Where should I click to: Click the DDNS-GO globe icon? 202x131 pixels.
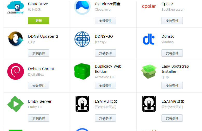[x=82, y=39]
